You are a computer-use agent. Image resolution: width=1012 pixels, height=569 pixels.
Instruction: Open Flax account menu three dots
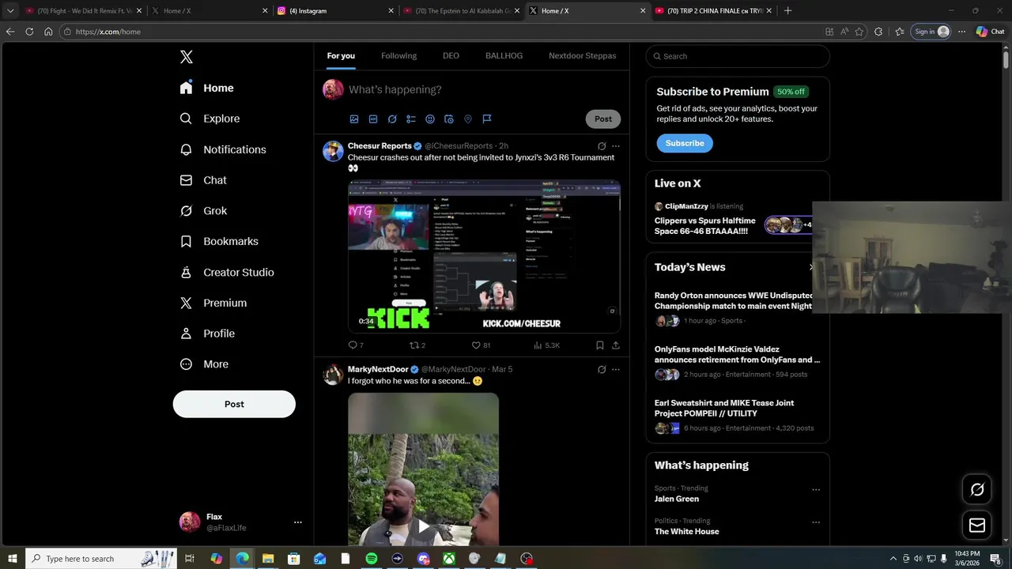point(298,522)
